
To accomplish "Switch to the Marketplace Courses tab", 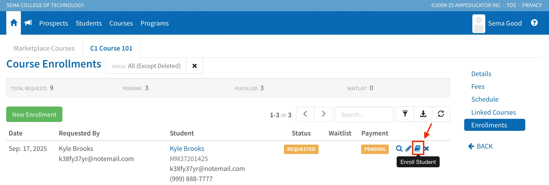I will pos(44,48).
